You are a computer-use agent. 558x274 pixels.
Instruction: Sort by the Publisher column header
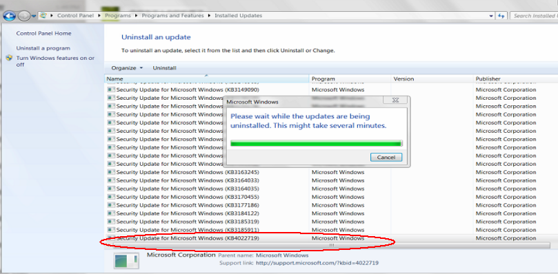(516, 78)
